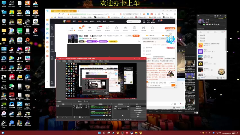Select the Steam desktop icon
Image resolution: width=240 pixels, height=135 pixels.
12,114
